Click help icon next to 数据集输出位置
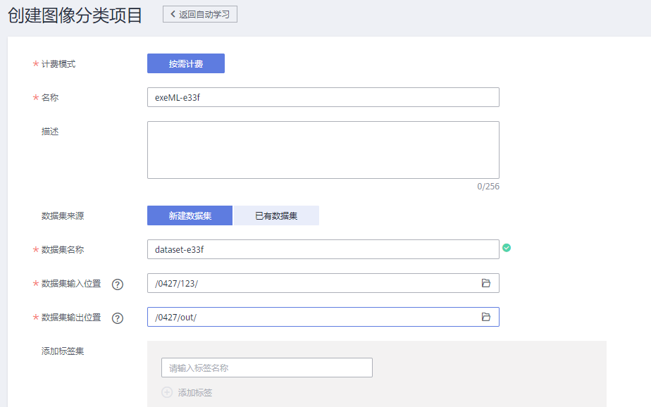The image size is (651, 407). click(x=118, y=318)
